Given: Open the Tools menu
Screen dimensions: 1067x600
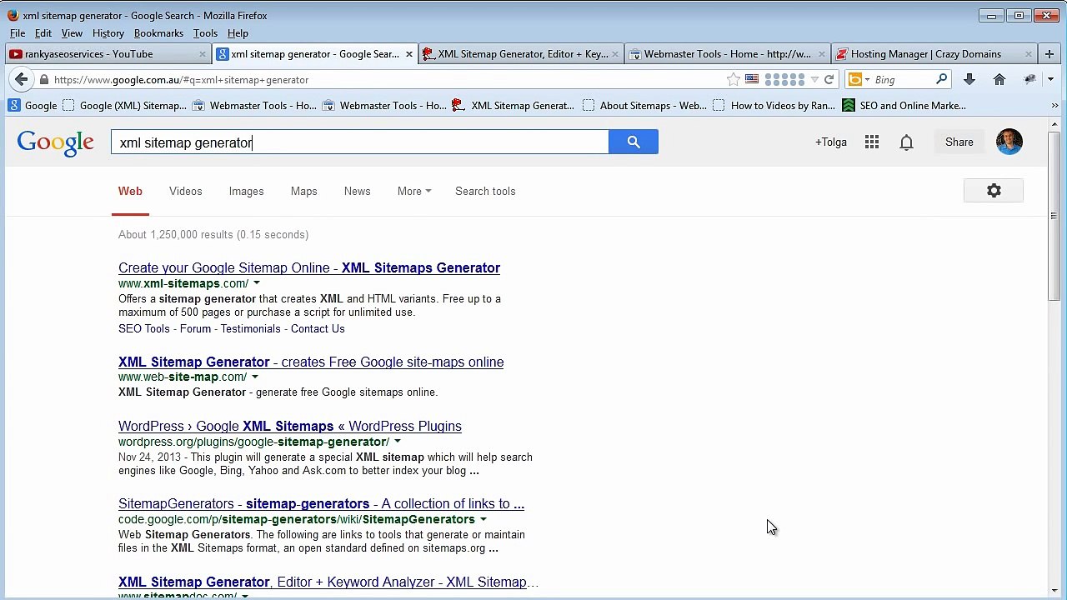Looking at the screenshot, I should 205,33.
